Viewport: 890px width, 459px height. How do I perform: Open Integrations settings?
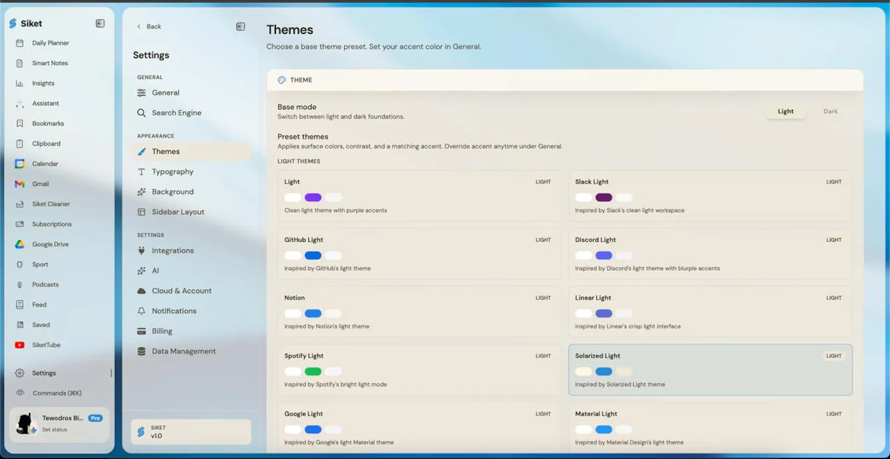pos(191,251)
